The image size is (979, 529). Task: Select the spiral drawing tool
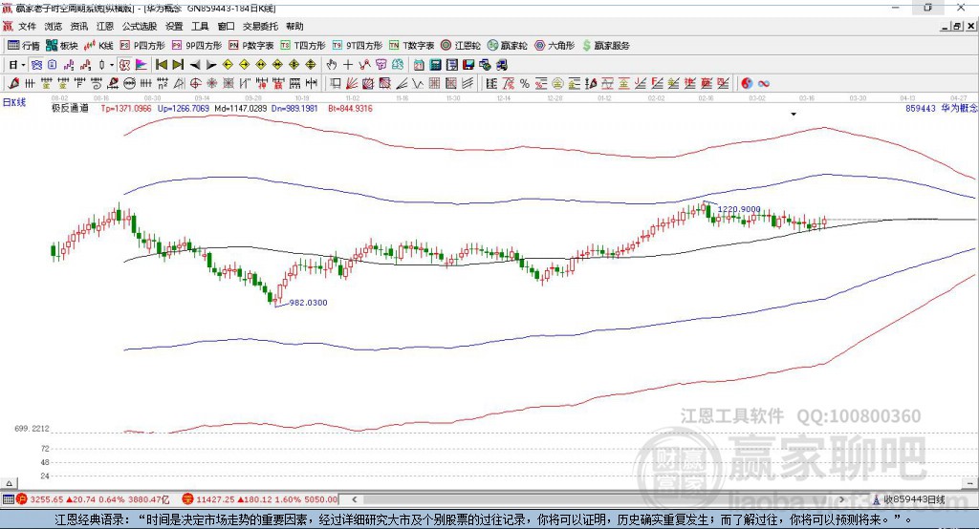[x=97, y=84]
